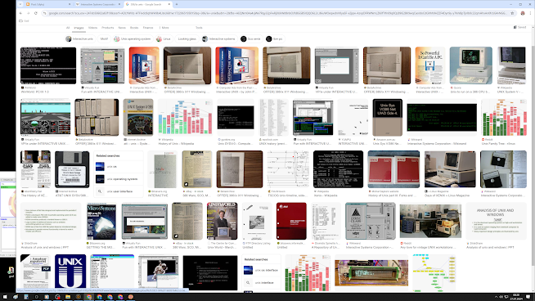Open the So Powerful ad thumbnail
Image resolution: width=535 pixels, height=301 pixels.
(430, 65)
